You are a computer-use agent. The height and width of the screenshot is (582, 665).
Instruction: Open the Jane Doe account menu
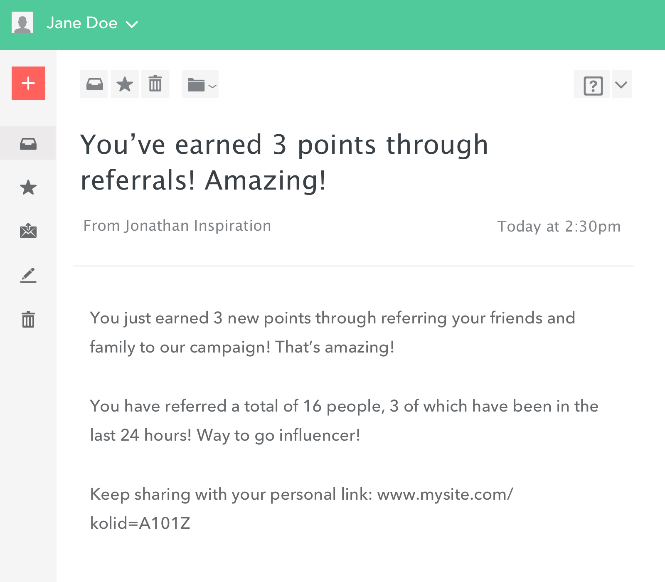click(x=132, y=25)
